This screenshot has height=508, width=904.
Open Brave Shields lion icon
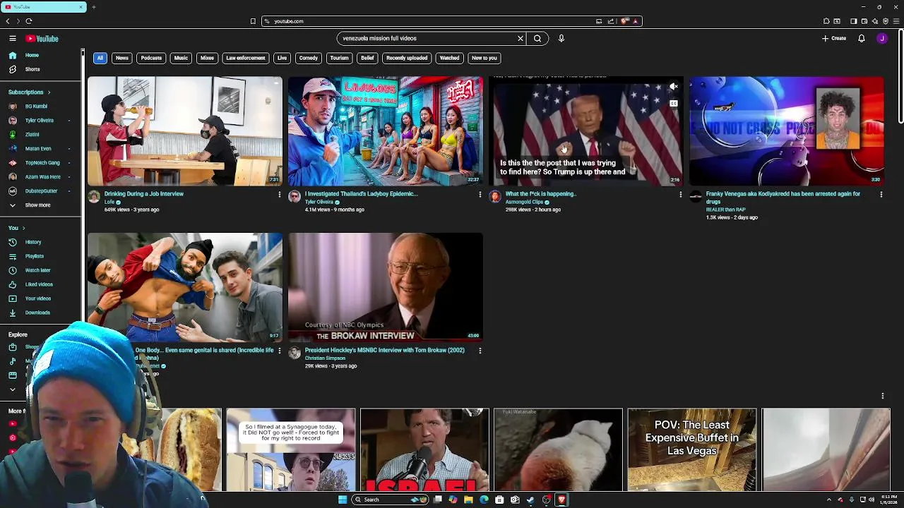tap(625, 21)
